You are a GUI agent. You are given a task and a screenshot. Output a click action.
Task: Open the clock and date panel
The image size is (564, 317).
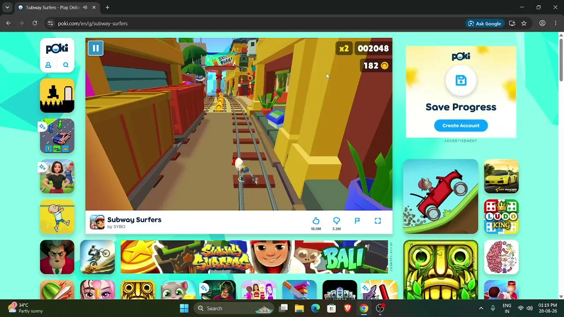[x=548, y=308]
